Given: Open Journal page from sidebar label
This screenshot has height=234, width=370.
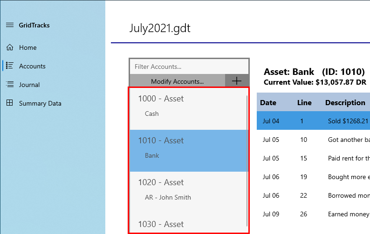Looking at the screenshot, I should (x=29, y=85).
